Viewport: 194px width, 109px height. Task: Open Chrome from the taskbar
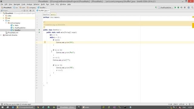point(38,107)
